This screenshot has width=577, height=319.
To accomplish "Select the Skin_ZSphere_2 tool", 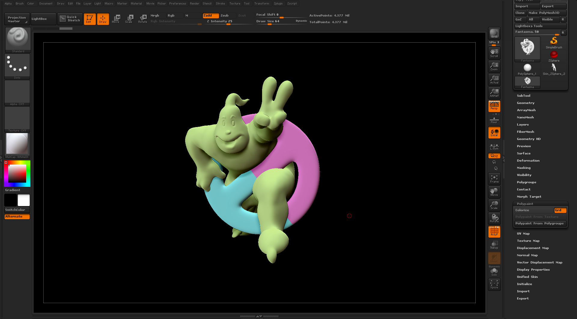I will tap(554, 69).
